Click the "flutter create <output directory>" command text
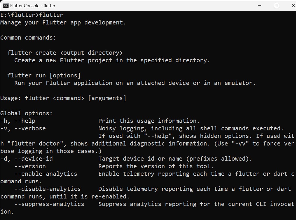Screen dimensions: 296x220 tap(65, 53)
